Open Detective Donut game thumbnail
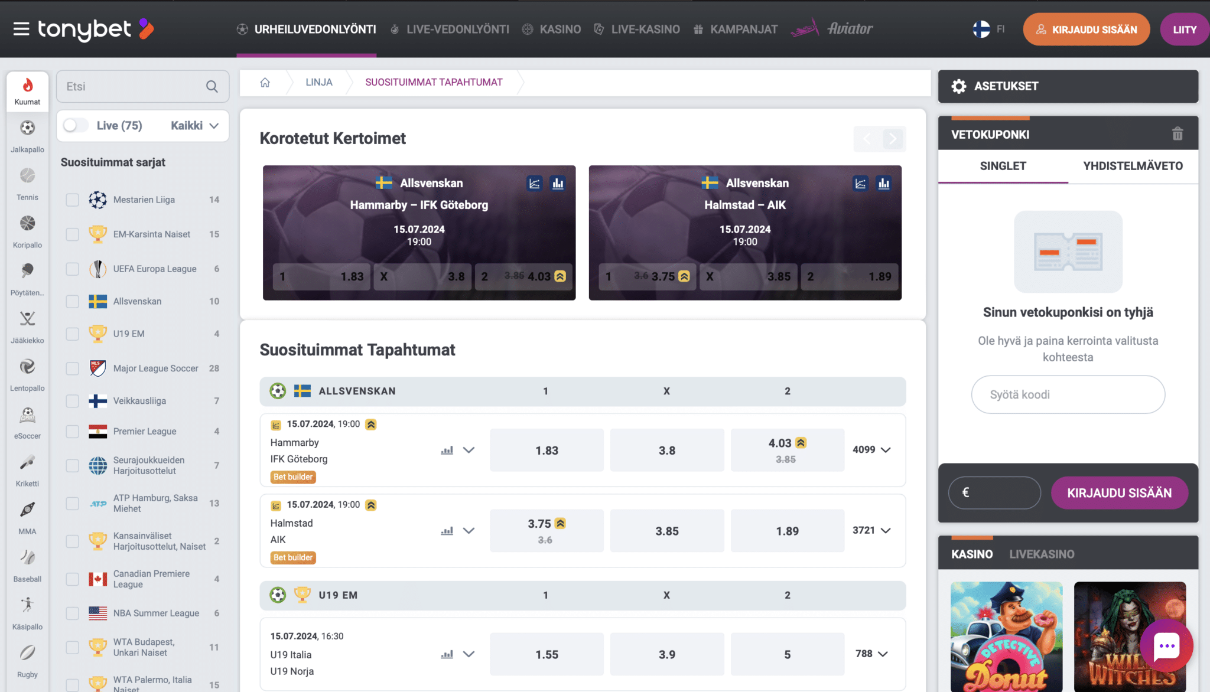 click(x=1006, y=636)
